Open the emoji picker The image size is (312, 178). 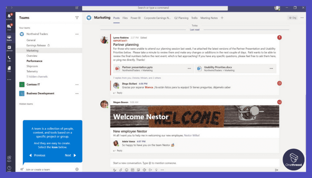(x=126, y=170)
